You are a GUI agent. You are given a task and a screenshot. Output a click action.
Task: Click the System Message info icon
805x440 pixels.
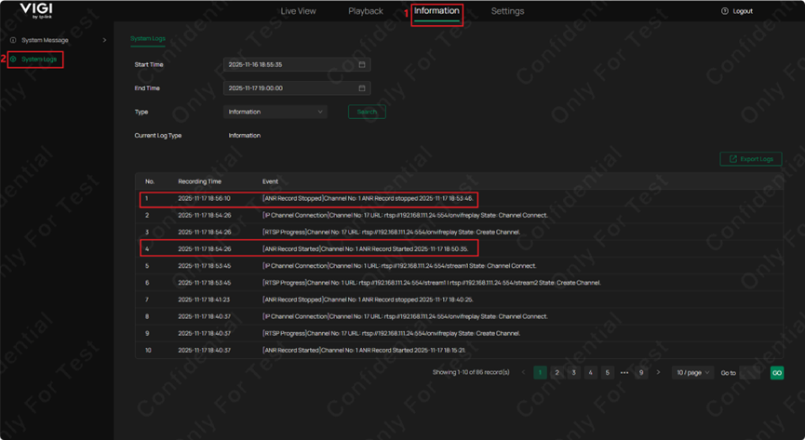tap(13, 40)
